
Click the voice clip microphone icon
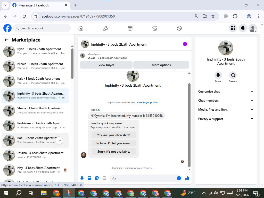coord(82,178)
